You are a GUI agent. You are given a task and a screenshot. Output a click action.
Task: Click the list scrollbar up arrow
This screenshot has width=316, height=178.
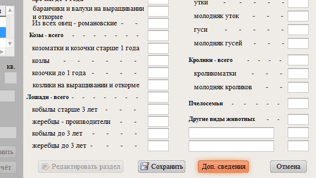[x=10, y=10]
